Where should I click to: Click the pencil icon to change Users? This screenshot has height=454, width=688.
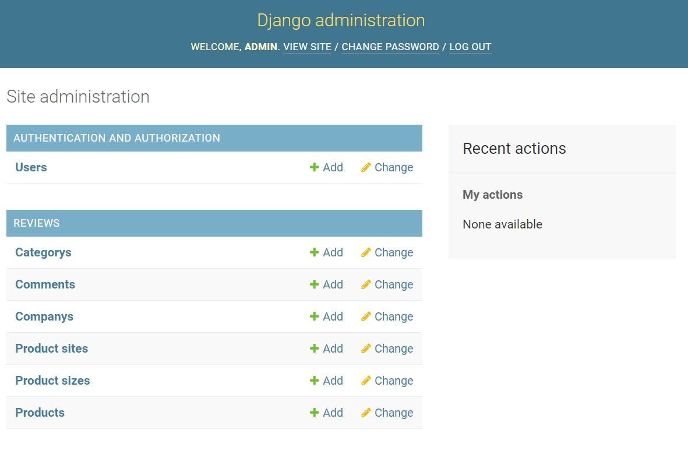(366, 167)
